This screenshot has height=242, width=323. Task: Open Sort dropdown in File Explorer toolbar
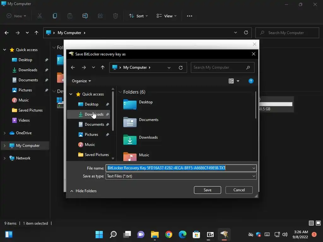138,16
